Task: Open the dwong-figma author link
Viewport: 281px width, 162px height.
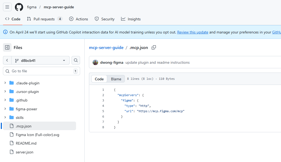Action: click(x=112, y=63)
